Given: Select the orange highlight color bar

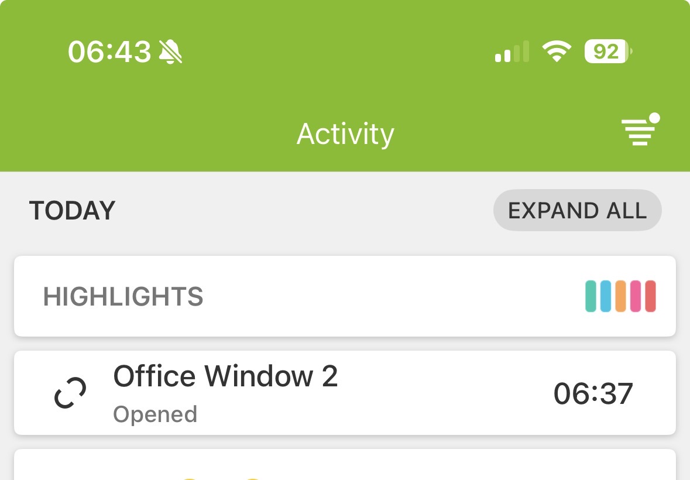Looking at the screenshot, I should (x=621, y=296).
